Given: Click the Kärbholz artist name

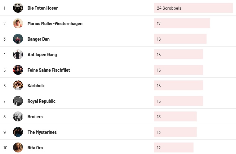Looking at the screenshot, I should pos(36,86).
